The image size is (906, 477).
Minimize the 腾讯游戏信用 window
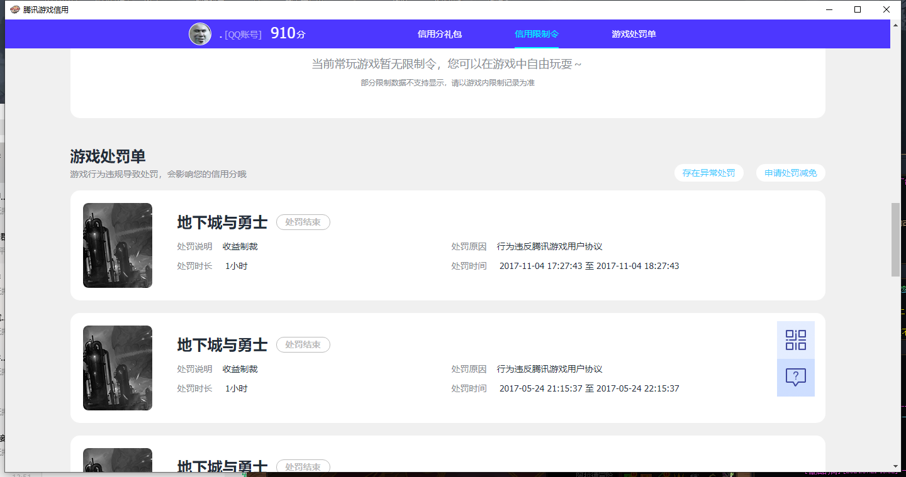pos(829,9)
